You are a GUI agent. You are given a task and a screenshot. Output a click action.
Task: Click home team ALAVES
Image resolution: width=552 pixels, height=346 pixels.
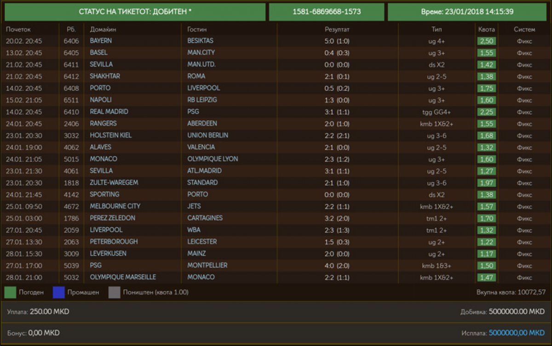(x=101, y=147)
